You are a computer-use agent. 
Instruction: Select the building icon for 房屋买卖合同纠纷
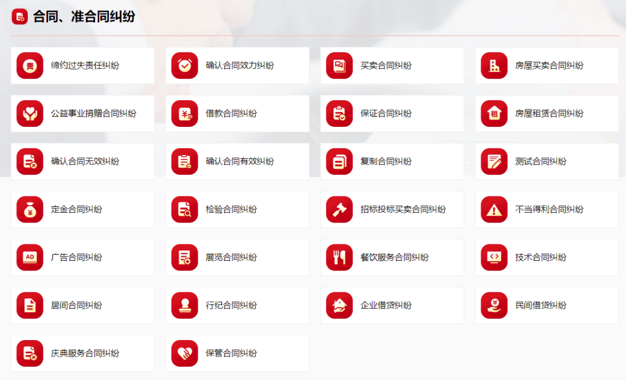tap(494, 65)
